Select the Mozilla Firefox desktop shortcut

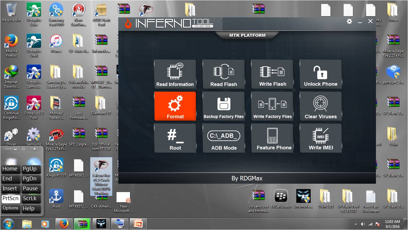[11, 45]
